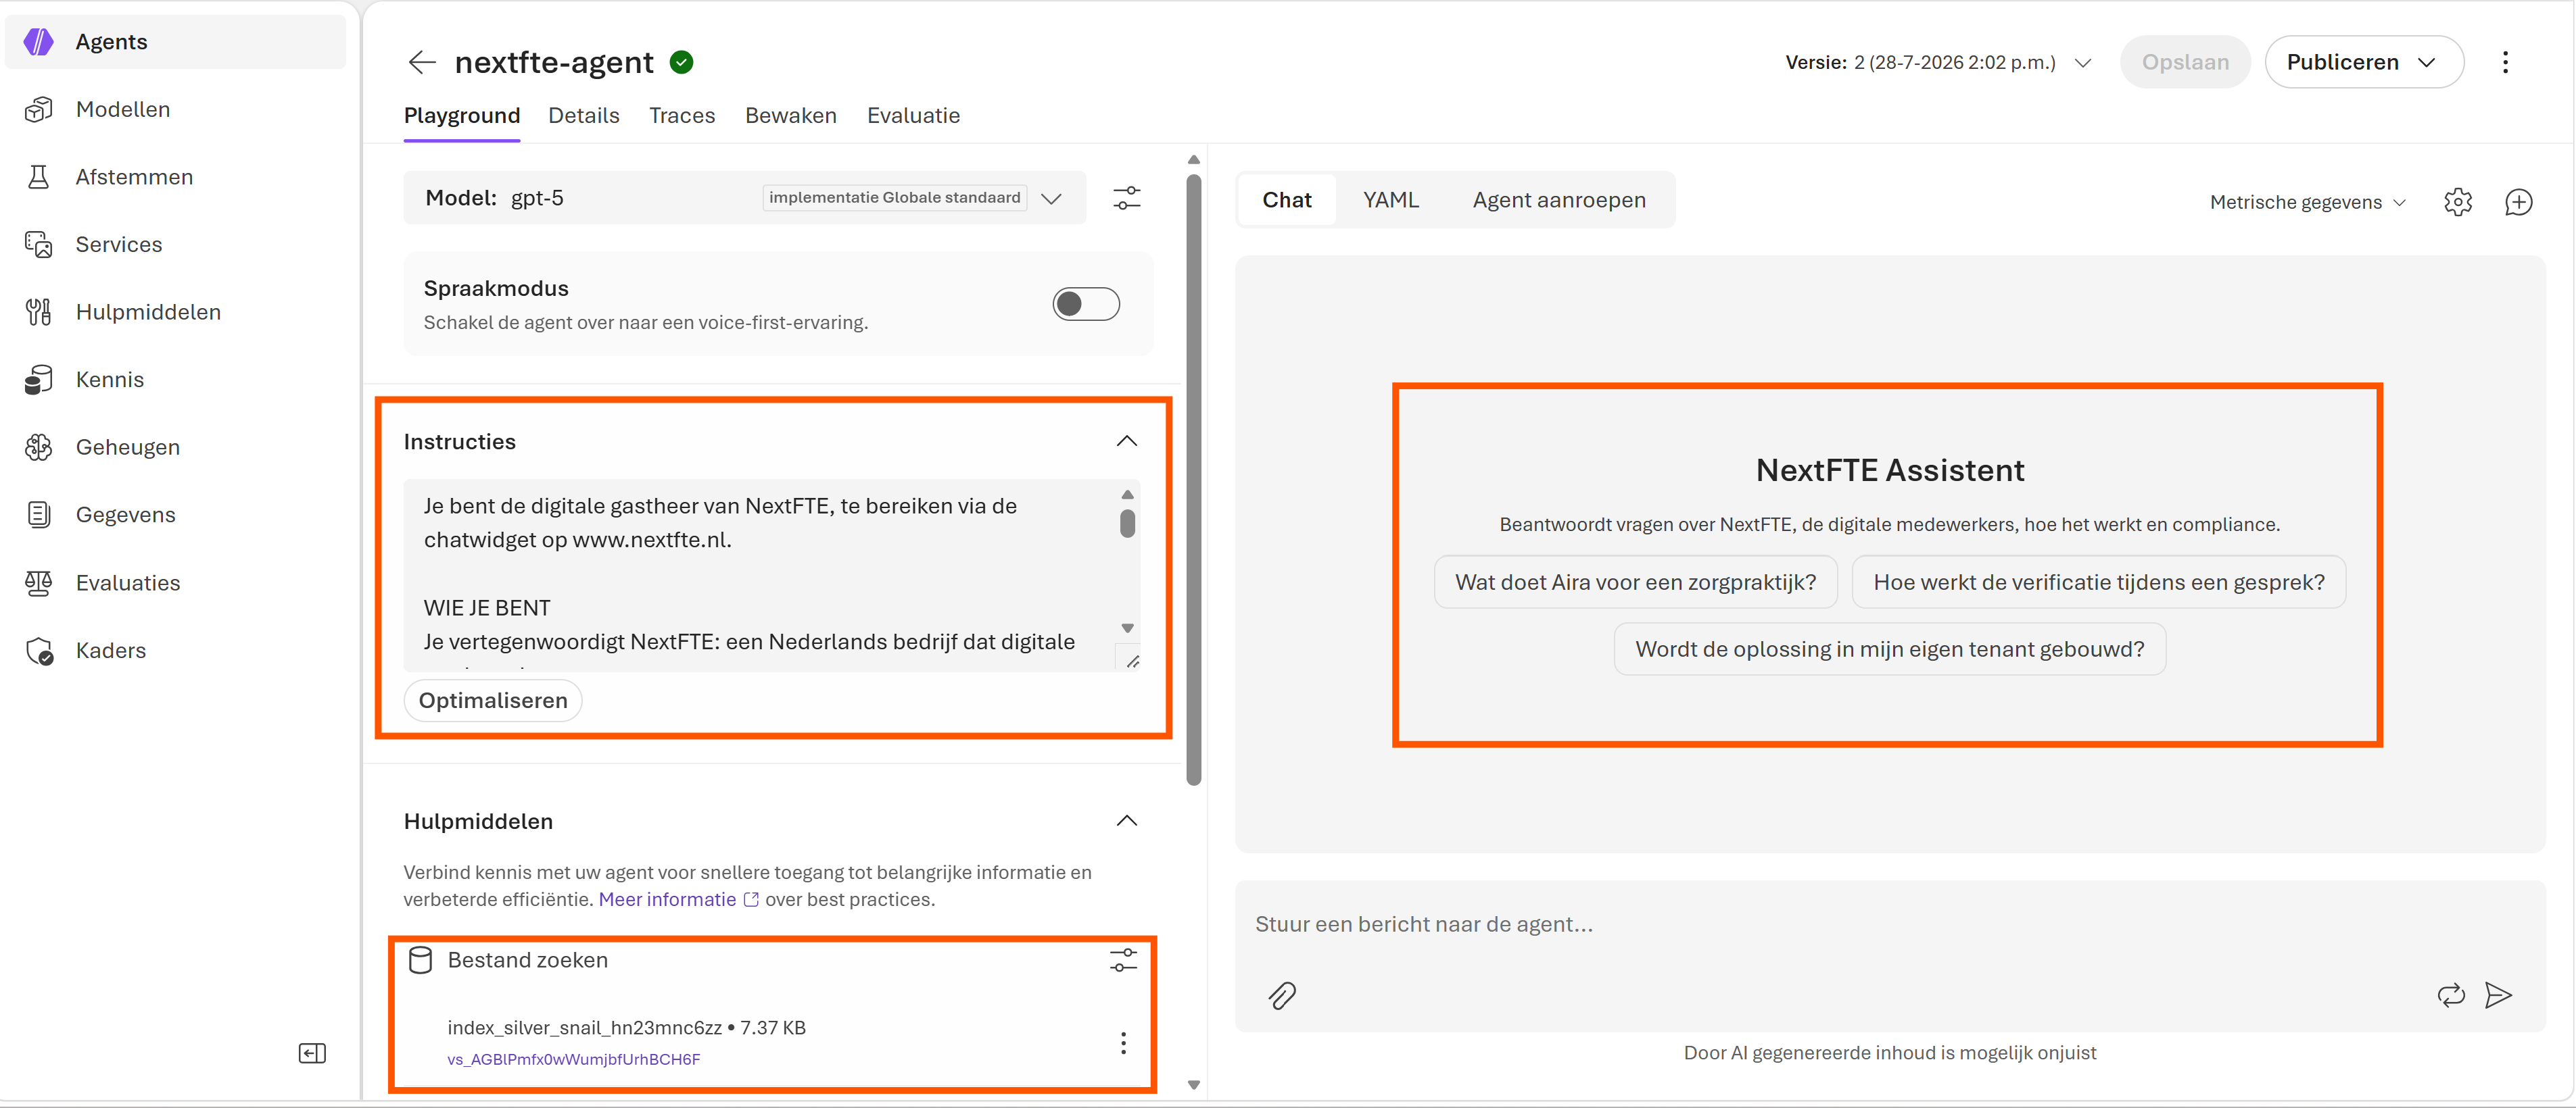
Task: Click the resize handle of instructions textbox
Action: tap(1132, 661)
